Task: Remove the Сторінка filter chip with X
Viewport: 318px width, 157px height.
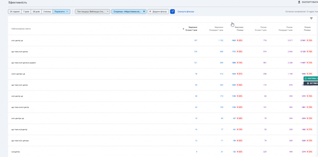Action: (144, 12)
